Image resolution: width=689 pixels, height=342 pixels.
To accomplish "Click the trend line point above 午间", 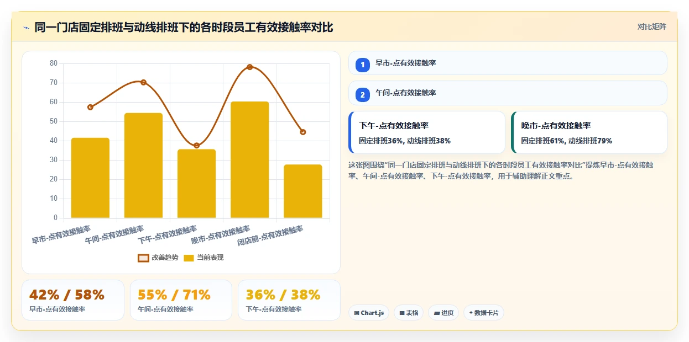I will [x=143, y=82].
